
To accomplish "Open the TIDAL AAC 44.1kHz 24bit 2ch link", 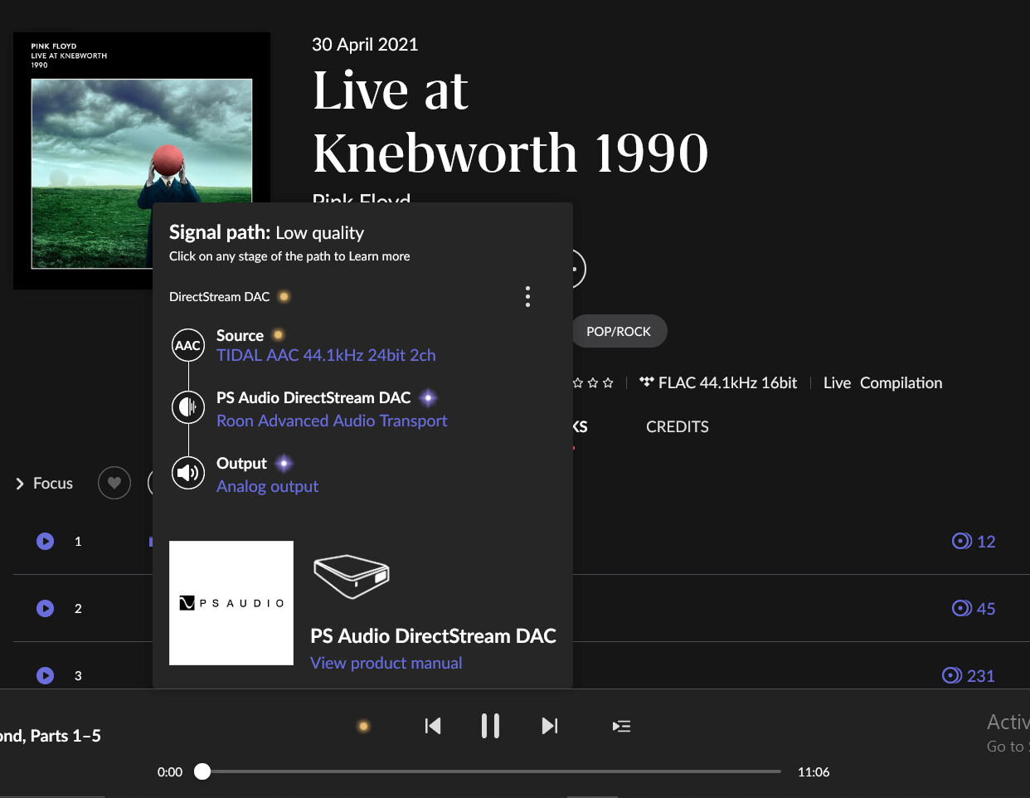I will coord(326,355).
